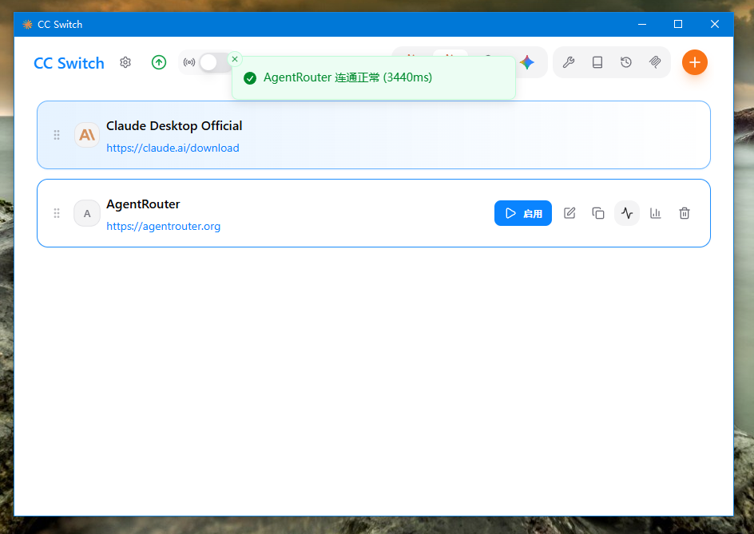Edit the AgentRouter provider

click(x=569, y=213)
